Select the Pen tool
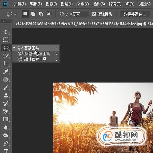 click(6, 143)
